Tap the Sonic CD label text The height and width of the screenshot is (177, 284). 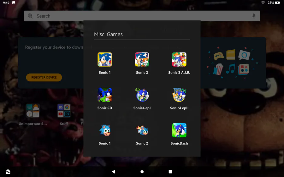[105, 108]
